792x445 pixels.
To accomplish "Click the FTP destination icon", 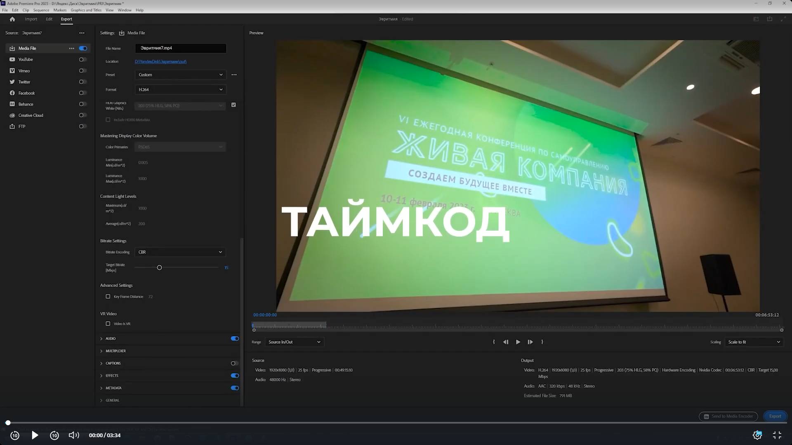I will (x=12, y=126).
